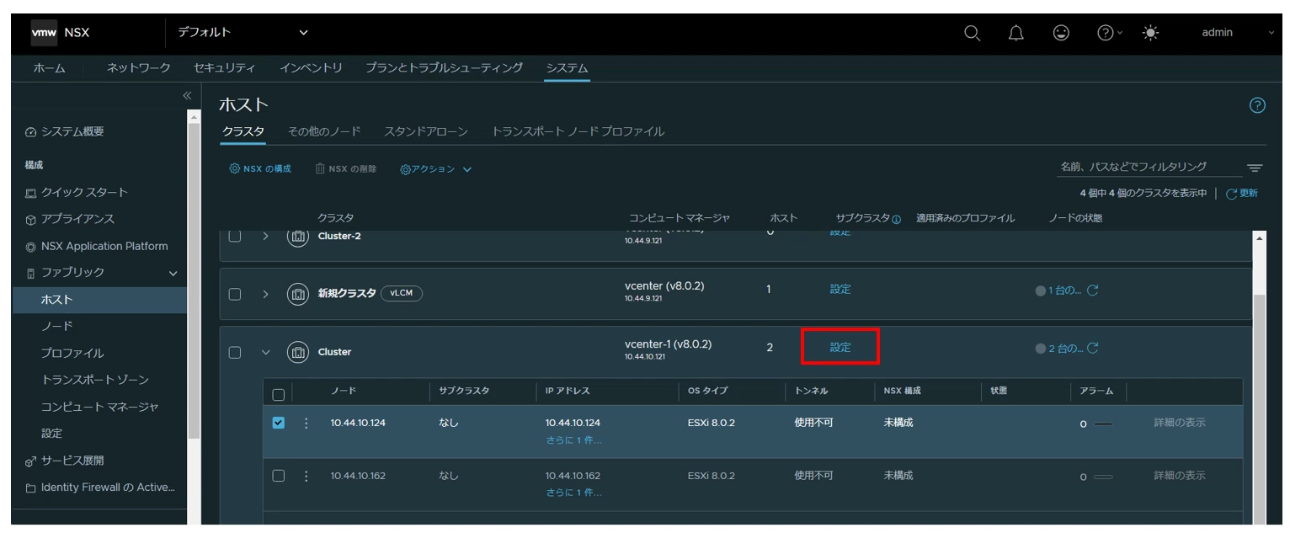Switch to スタンドアローン tab
Viewport: 1290px width, 533px height.
425,131
